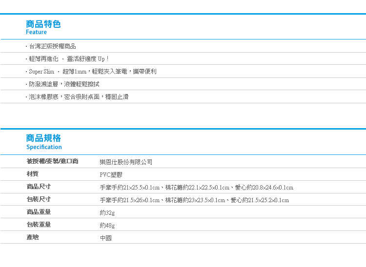366x267 pixels.
Task: Select the 約48g package weight value
Action: (107, 225)
